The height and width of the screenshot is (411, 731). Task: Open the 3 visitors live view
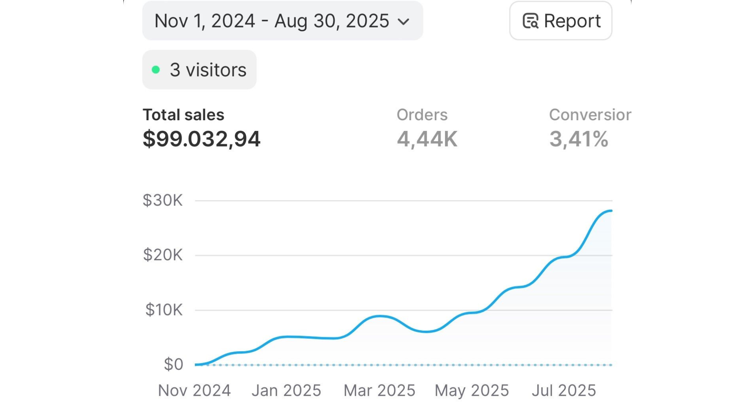click(199, 70)
